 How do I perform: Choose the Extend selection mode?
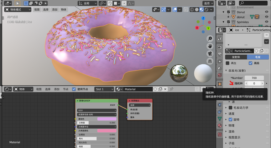pyautogui.click(x=31, y=3)
